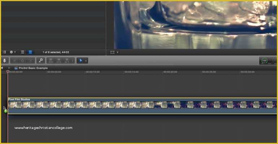The image size is (278, 144).
Task: Clear the rating with the outline star
Action: tap(22, 61)
